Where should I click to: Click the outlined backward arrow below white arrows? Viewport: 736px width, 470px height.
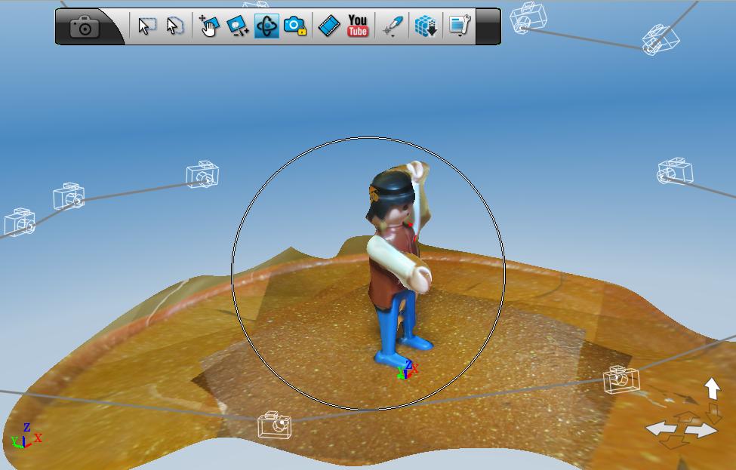pos(674,442)
